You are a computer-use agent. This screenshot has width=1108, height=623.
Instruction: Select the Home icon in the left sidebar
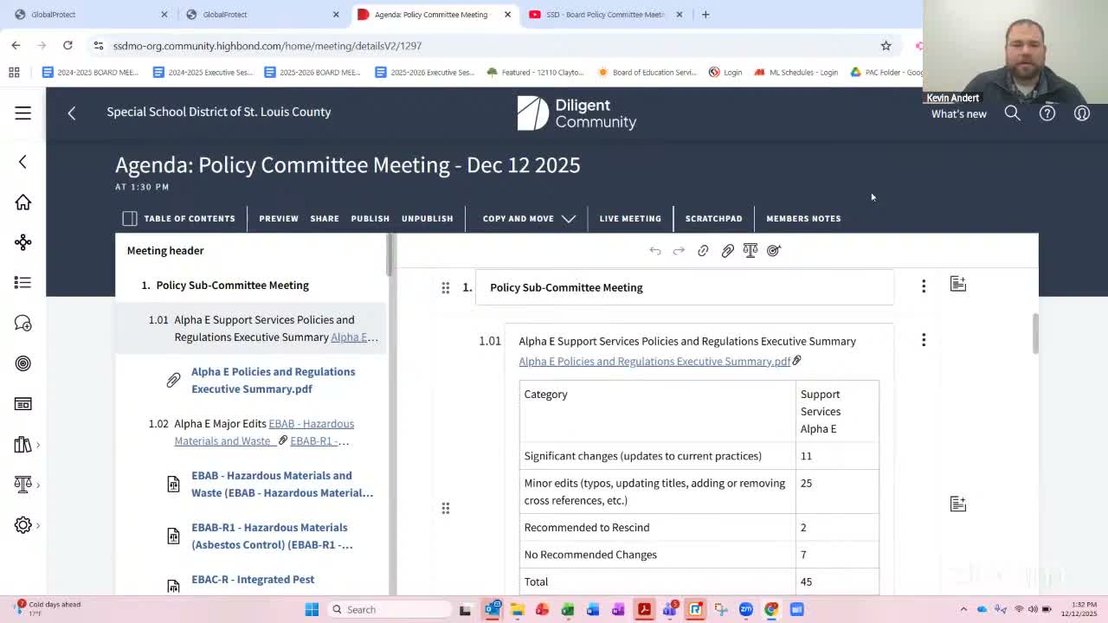pyautogui.click(x=23, y=202)
